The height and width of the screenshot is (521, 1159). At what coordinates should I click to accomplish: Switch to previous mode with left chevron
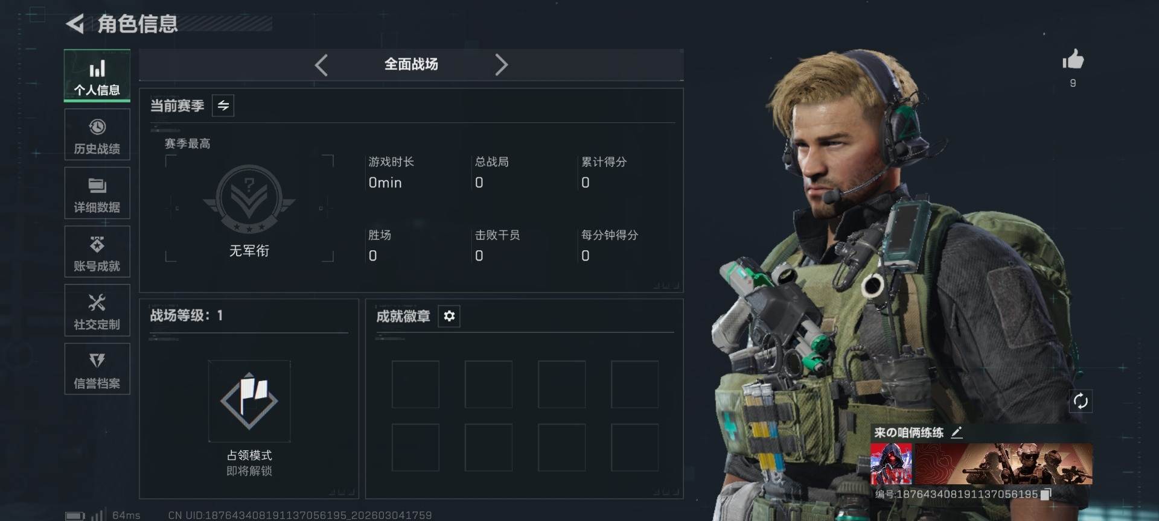[x=321, y=65]
